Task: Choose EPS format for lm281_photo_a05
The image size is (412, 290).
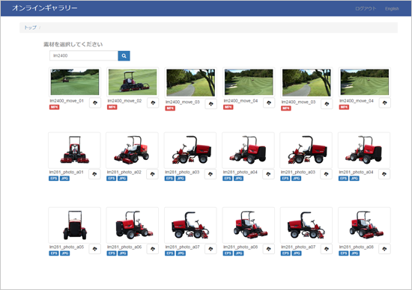Action: (54, 253)
